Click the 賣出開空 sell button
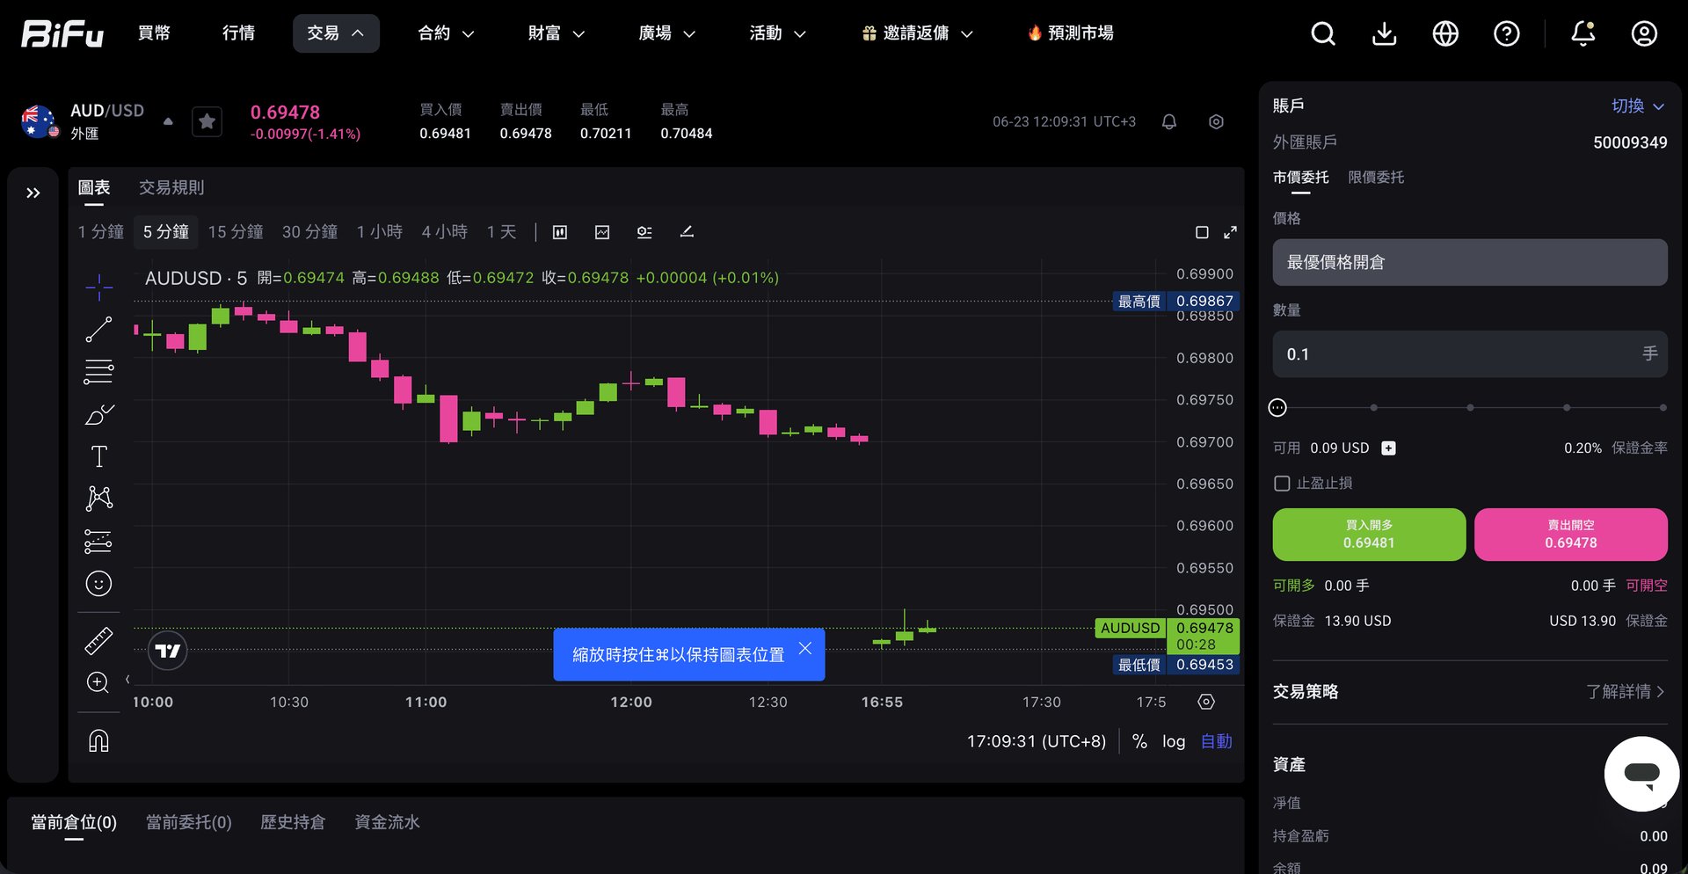The image size is (1688, 874). click(1570, 534)
